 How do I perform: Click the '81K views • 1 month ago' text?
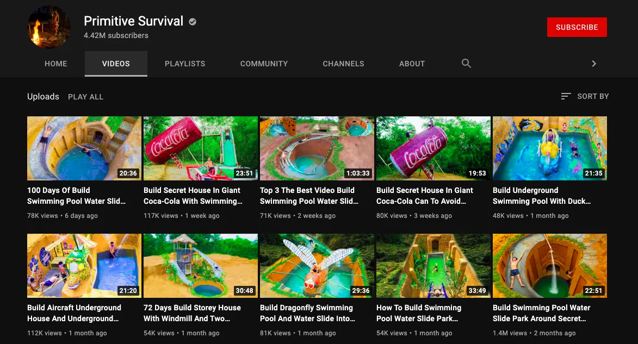tap(298, 333)
